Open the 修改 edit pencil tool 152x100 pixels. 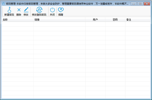tap(26, 11)
